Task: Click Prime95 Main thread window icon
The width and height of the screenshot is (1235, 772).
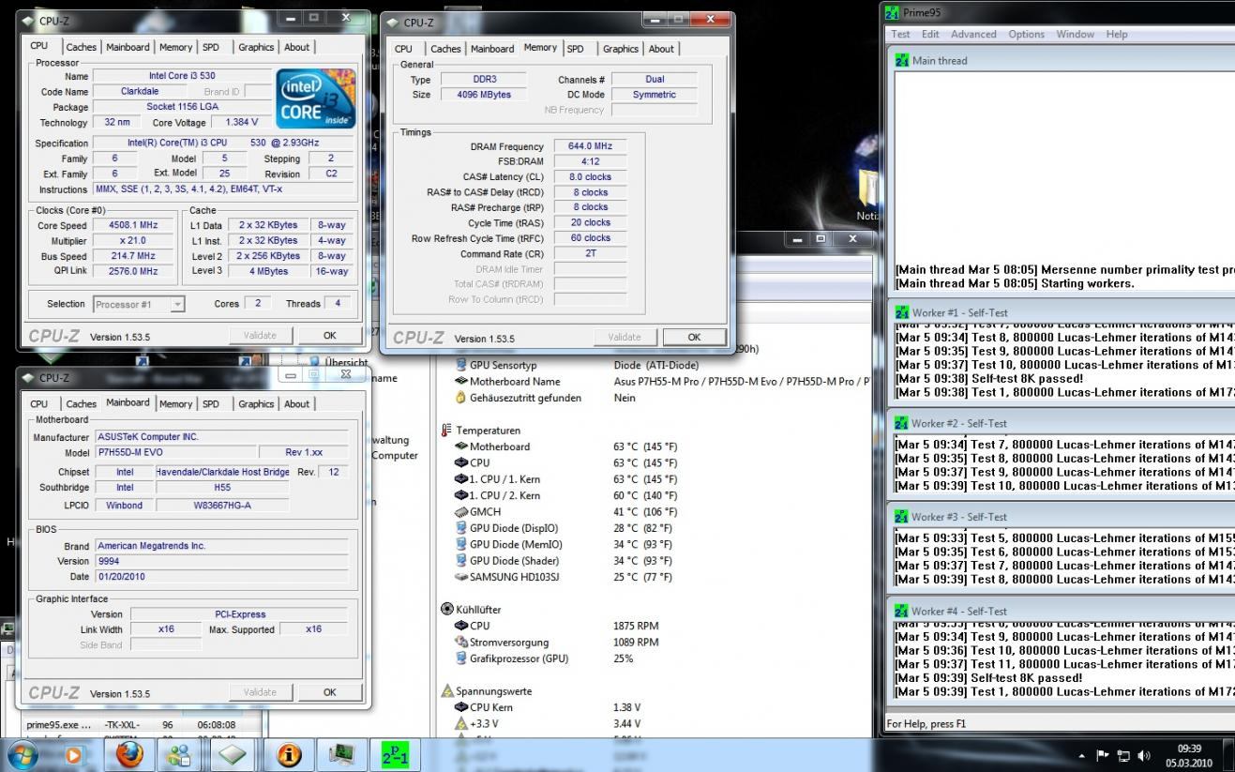Action: (x=902, y=60)
